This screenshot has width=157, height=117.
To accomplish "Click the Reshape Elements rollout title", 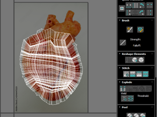I will coord(134,54).
